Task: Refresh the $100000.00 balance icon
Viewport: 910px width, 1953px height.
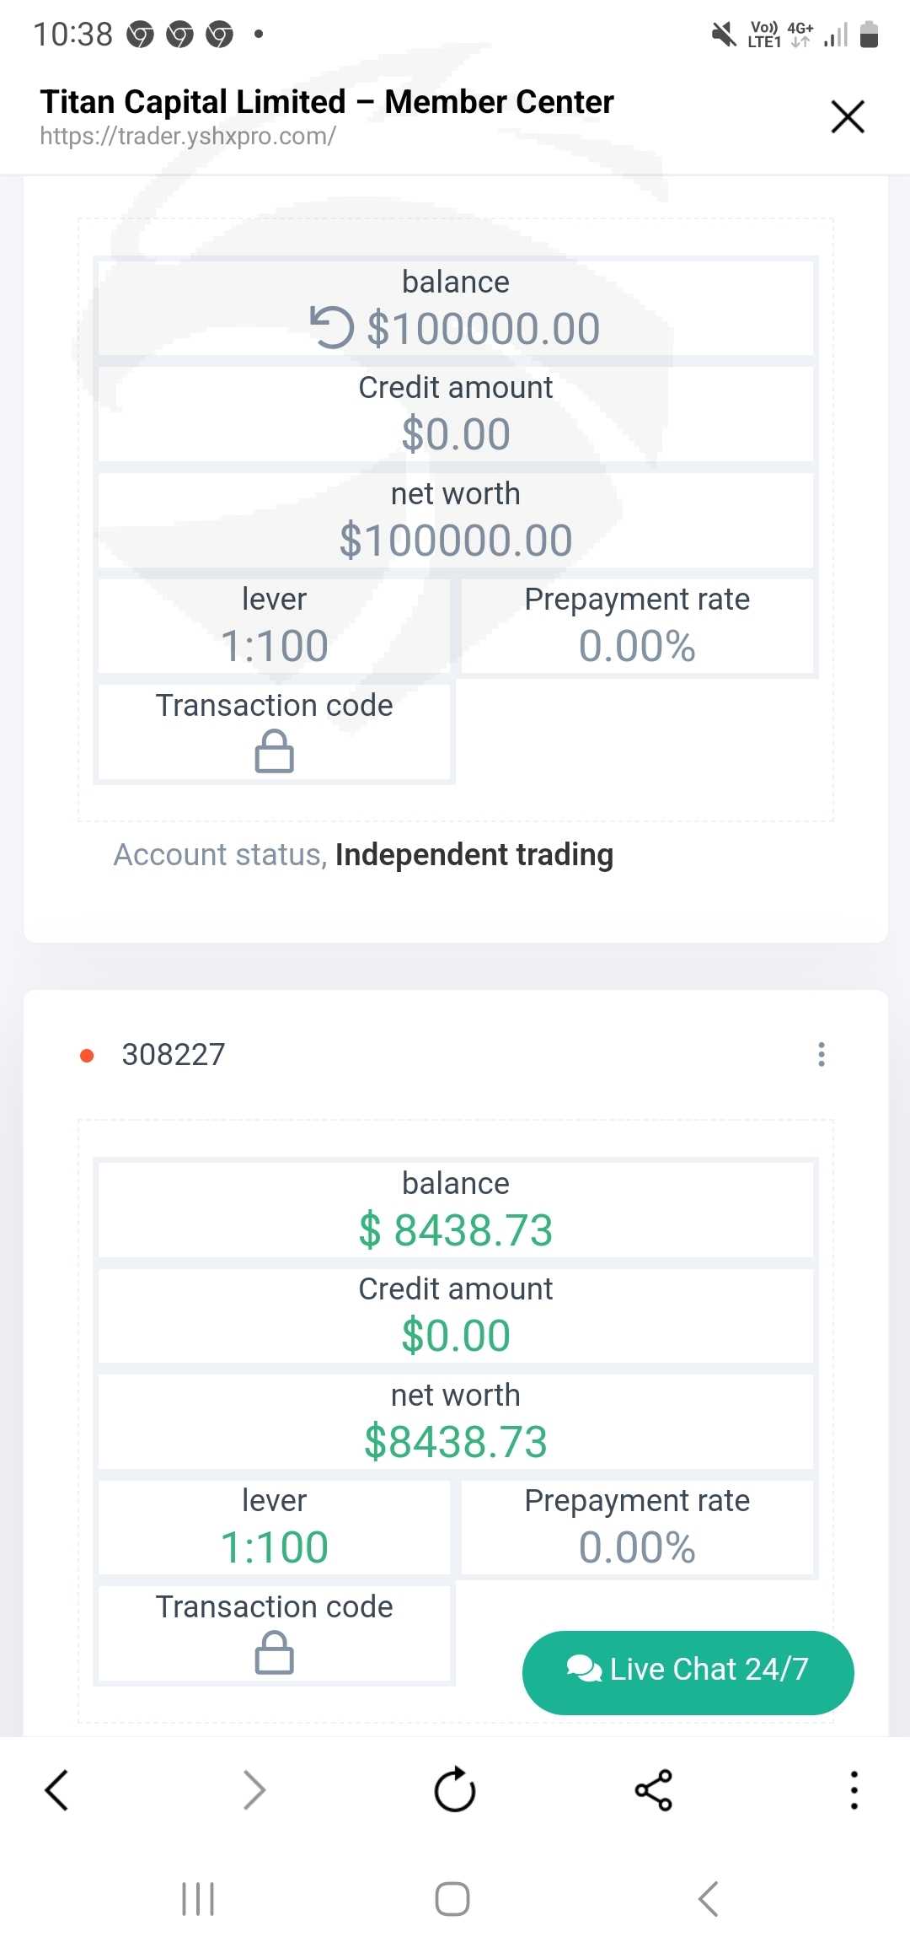Action: (x=331, y=327)
